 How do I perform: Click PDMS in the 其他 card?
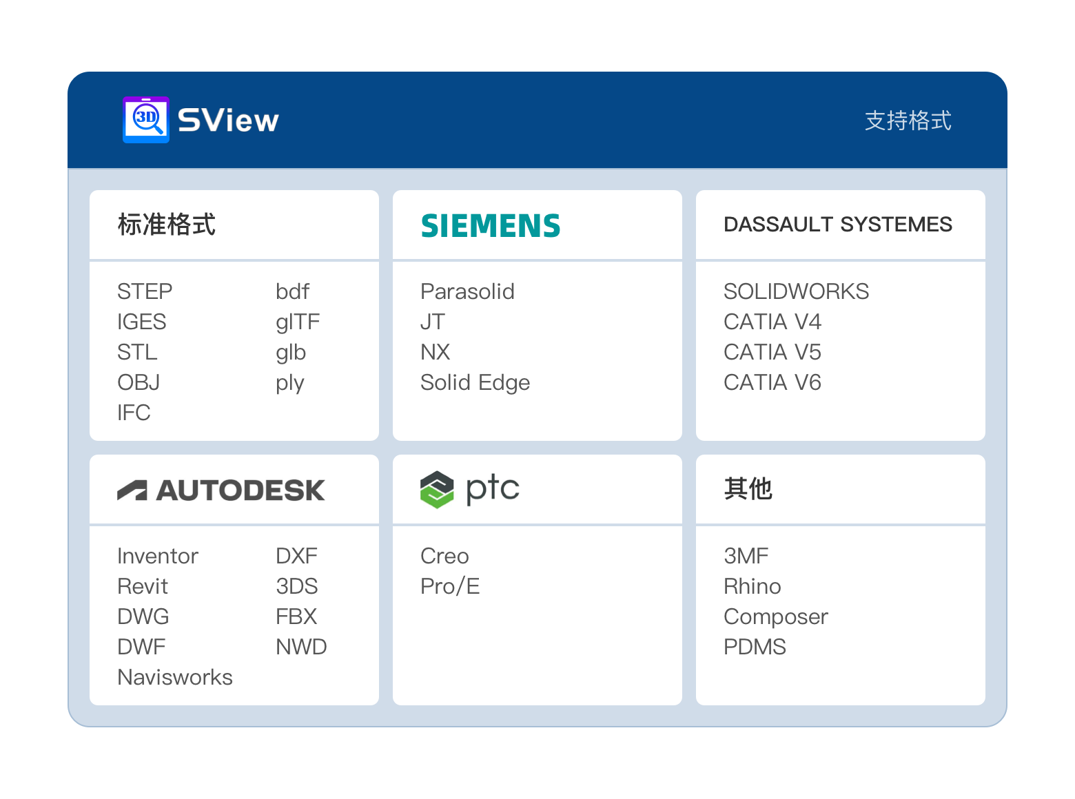tap(755, 647)
